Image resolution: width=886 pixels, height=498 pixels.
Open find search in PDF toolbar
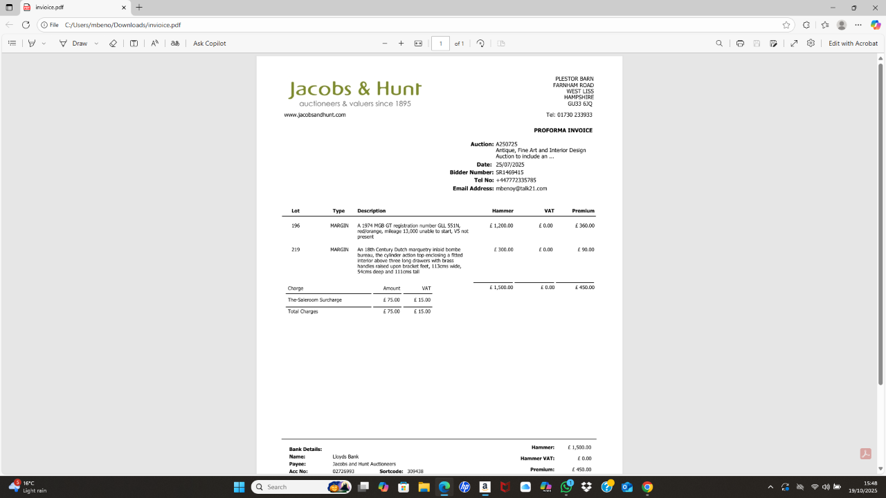pos(719,43)
